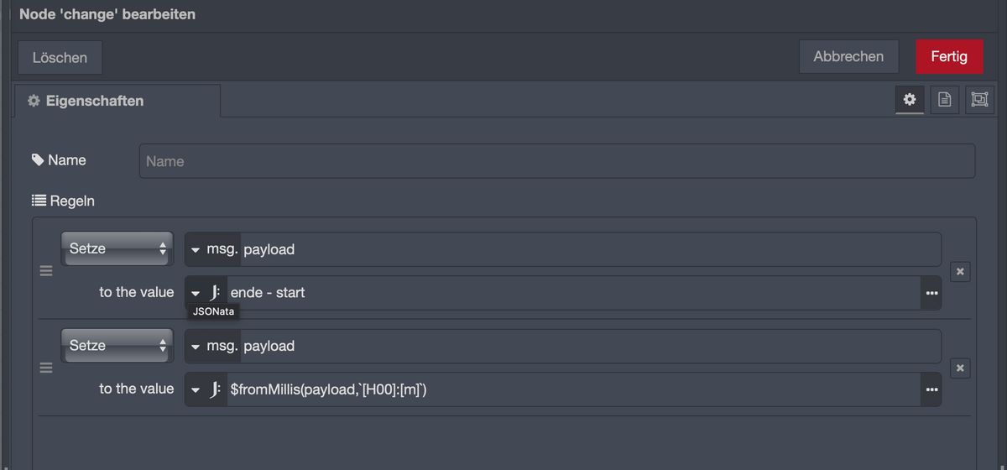The height and width of the screenshot is (470, 1007).
Task: Select the properties gear icon tab
Action: click(x=910, y=100)
